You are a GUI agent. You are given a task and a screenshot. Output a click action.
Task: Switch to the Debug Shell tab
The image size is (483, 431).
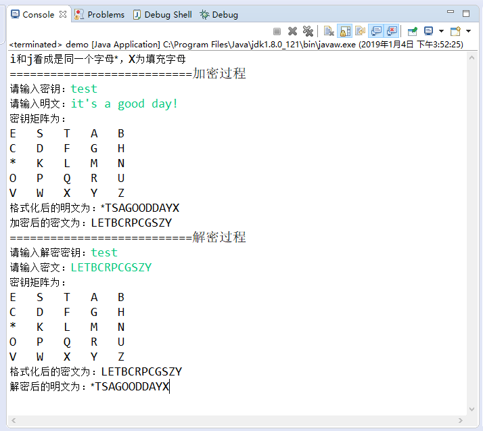[162, 14]
